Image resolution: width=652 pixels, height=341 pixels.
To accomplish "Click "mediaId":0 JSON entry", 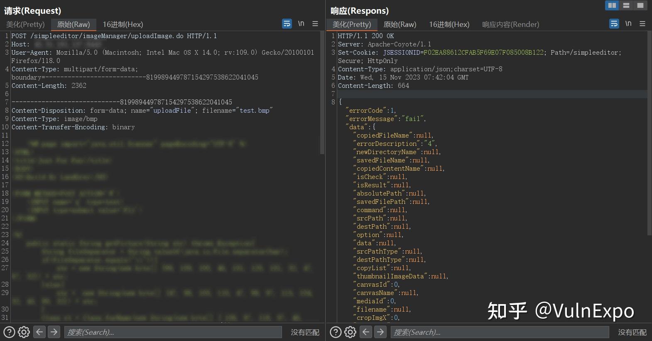I will pyautogui.click(x=374, y=301).
